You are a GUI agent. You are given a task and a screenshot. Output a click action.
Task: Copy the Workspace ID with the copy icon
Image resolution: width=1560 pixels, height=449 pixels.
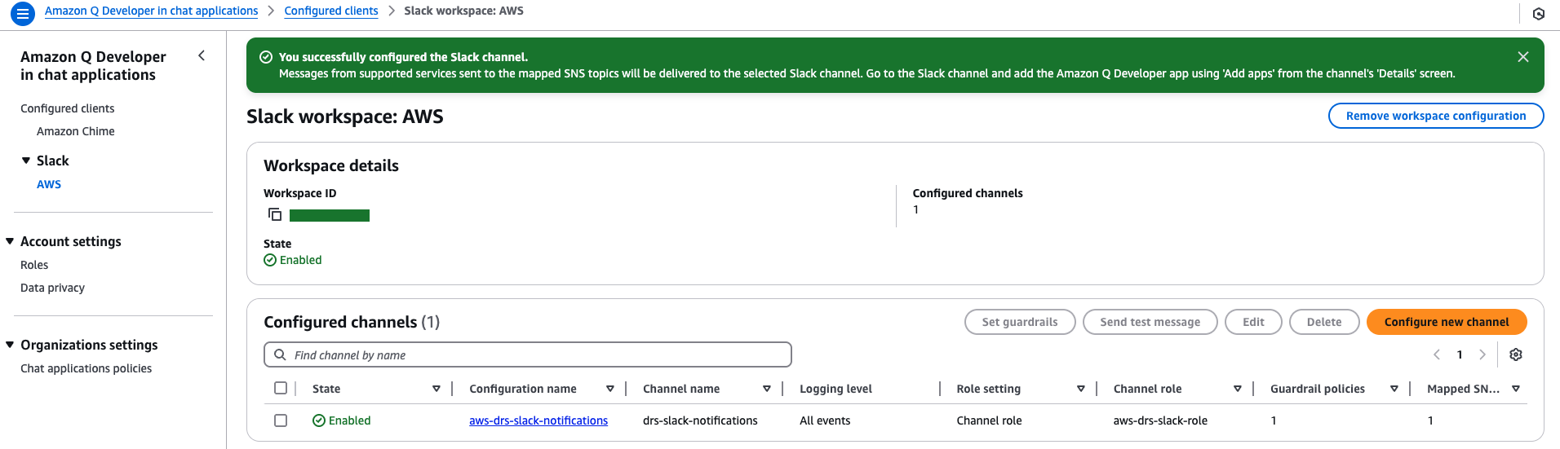275,215
